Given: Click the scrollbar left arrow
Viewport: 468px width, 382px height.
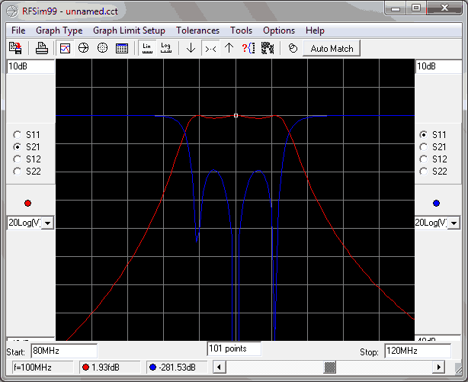Looking at the screenshot, I should tap(219, 367).
